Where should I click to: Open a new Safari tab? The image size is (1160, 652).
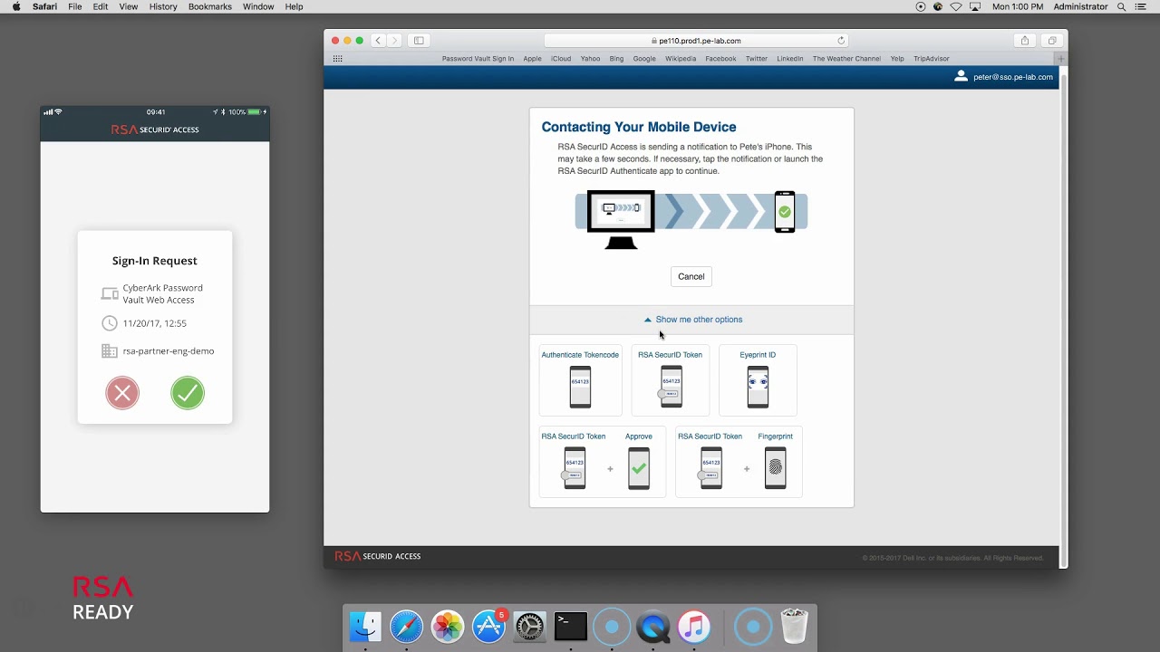(1061, 59)
